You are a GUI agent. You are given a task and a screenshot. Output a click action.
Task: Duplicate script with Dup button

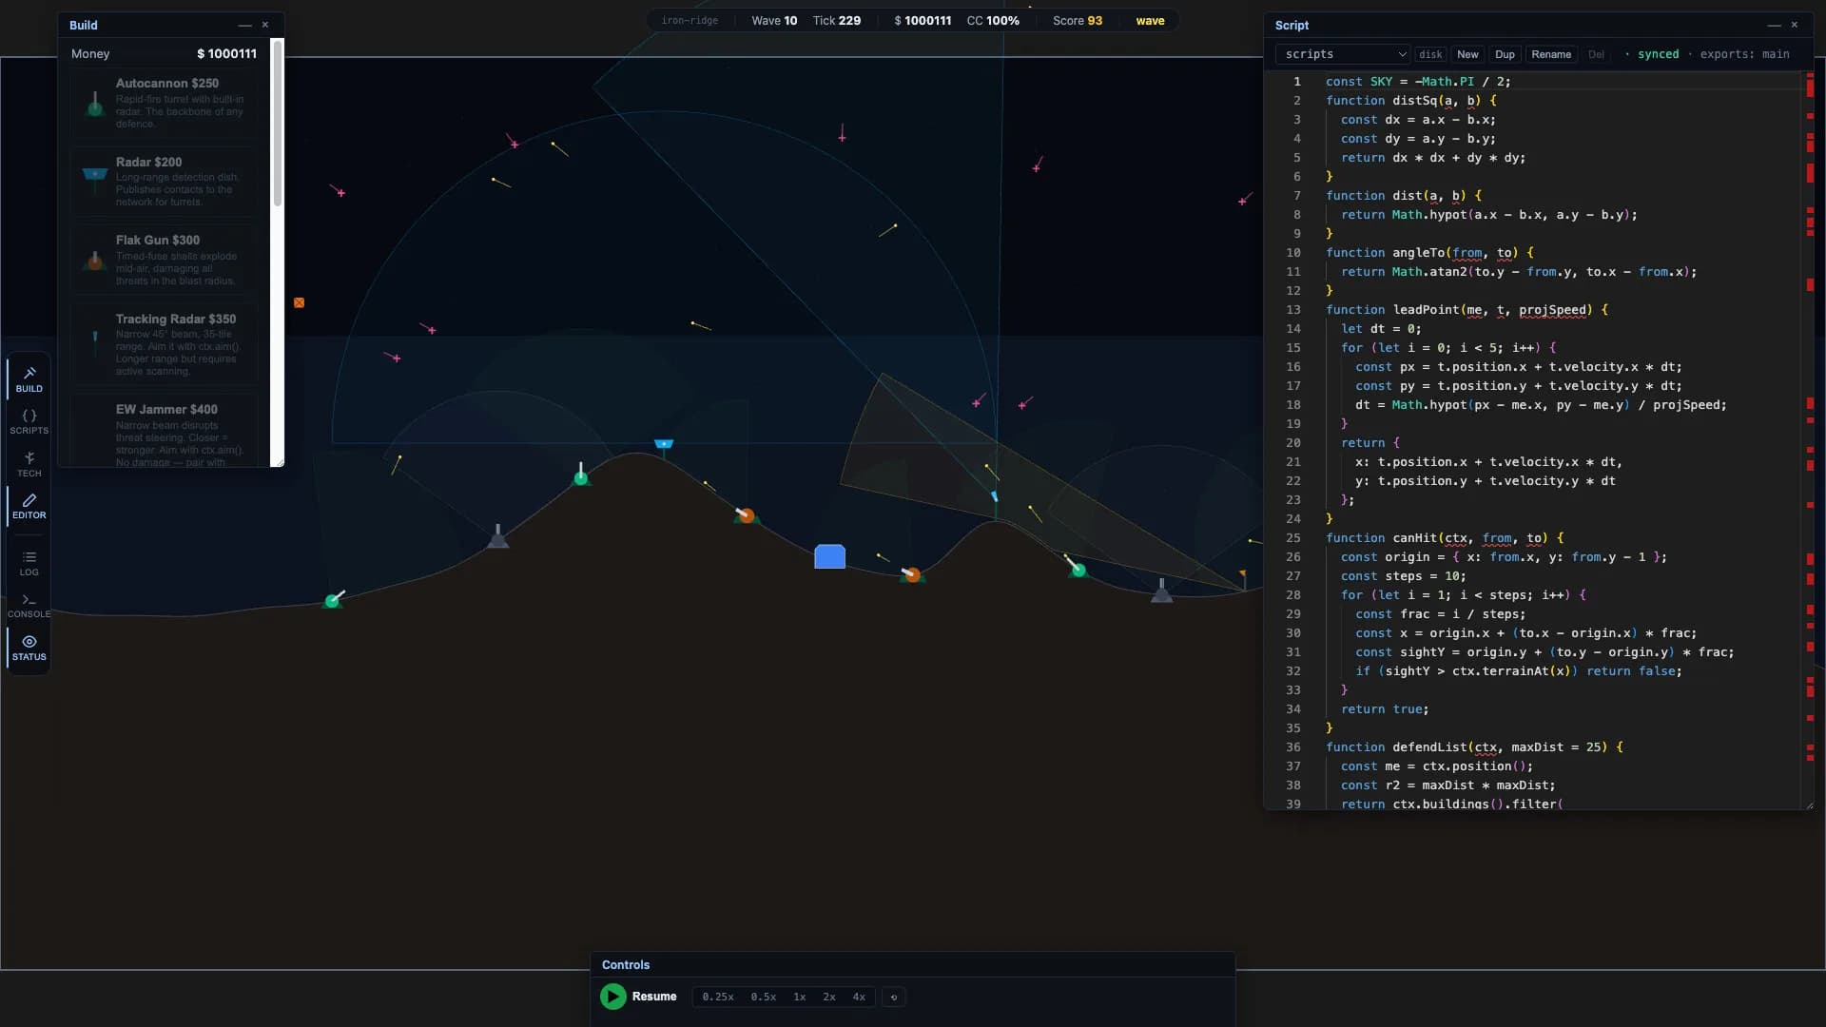coord(1505,54)
